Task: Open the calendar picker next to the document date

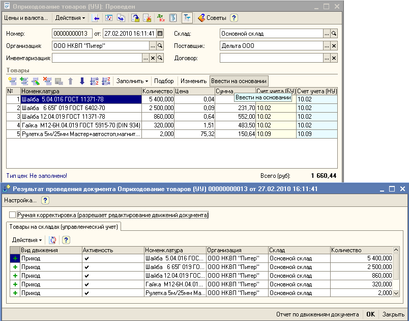Action: 160,34
